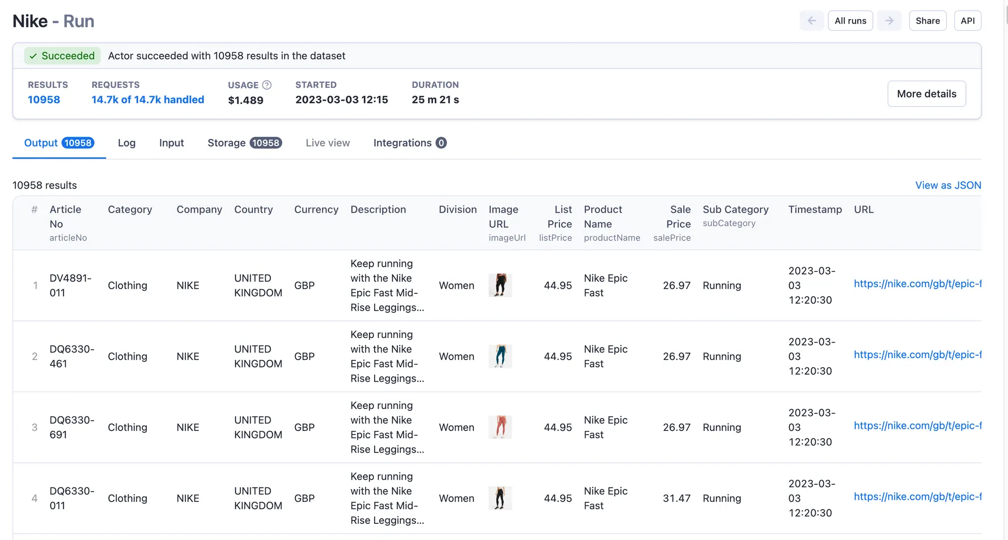Click the Sale Price column header

(672, 223)
